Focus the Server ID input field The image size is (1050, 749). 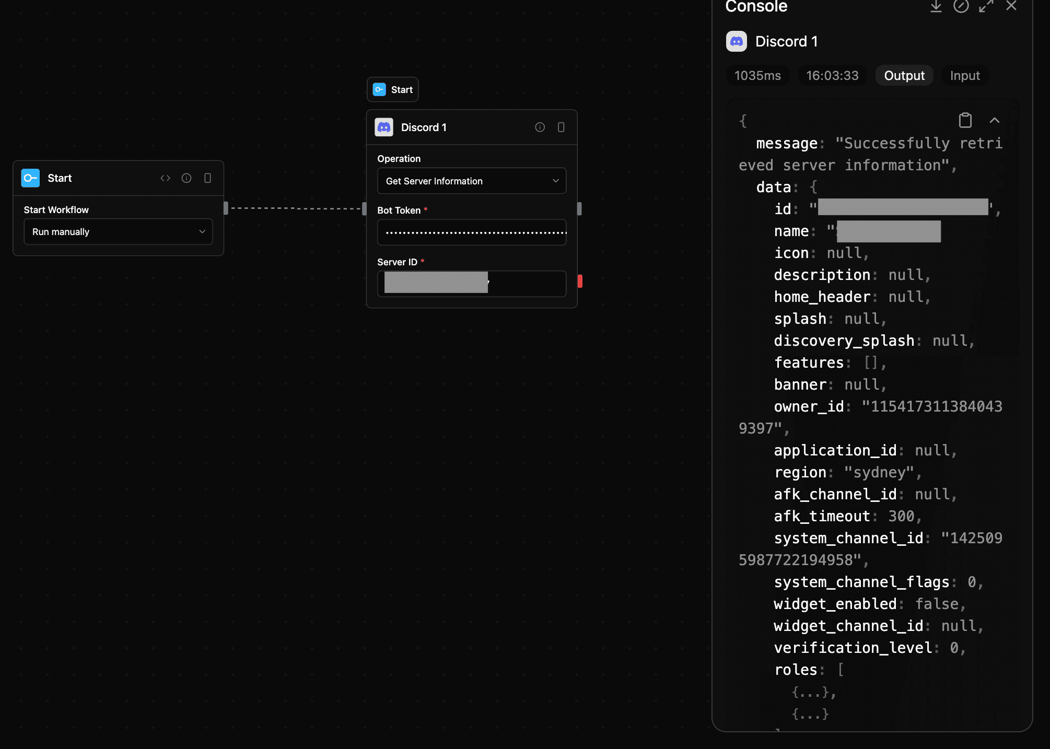point(471,283)
